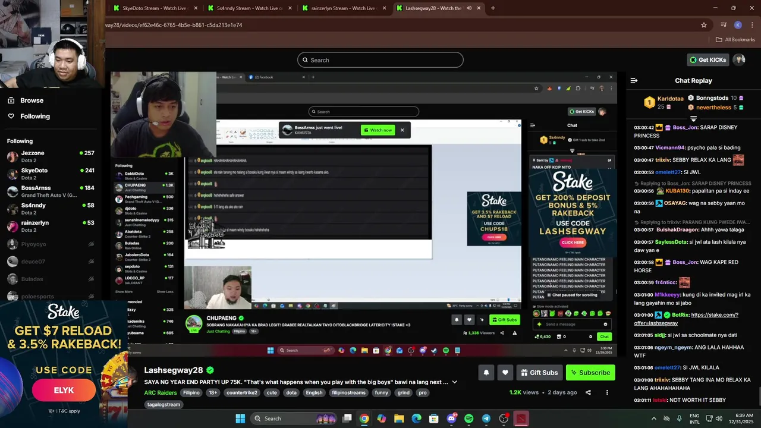761x428 pixels.
Task: Click the dota tag
Action: click(291, 392)
